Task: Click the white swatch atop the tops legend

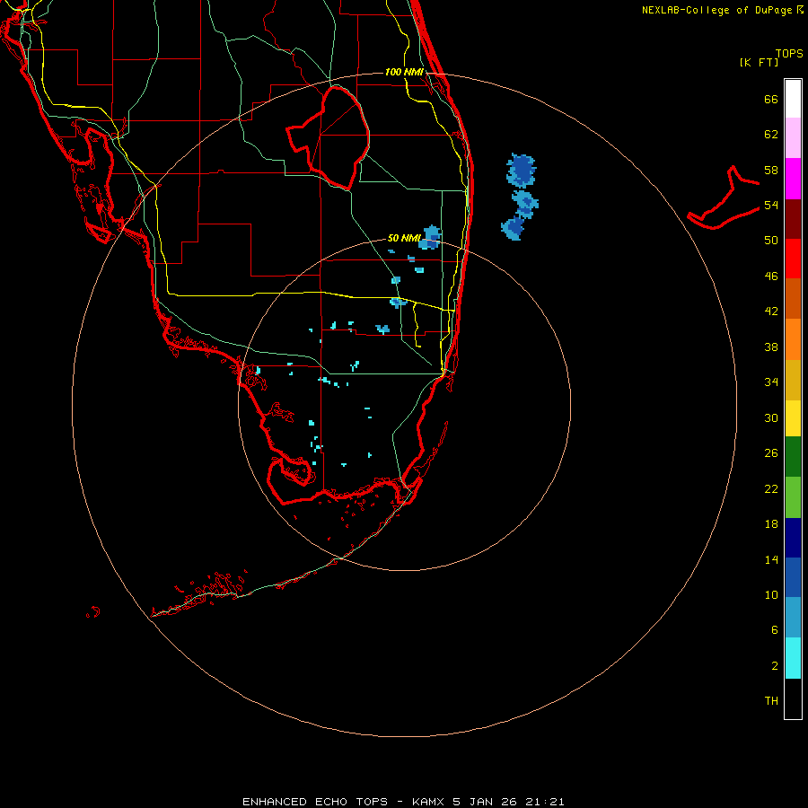Action: coord(793,99)
